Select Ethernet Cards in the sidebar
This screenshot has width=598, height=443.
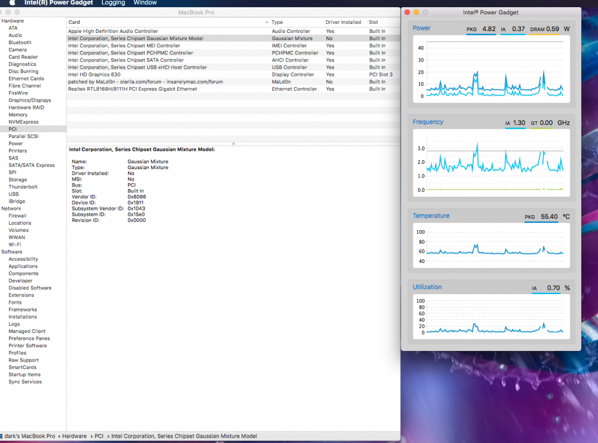point(26,78)
